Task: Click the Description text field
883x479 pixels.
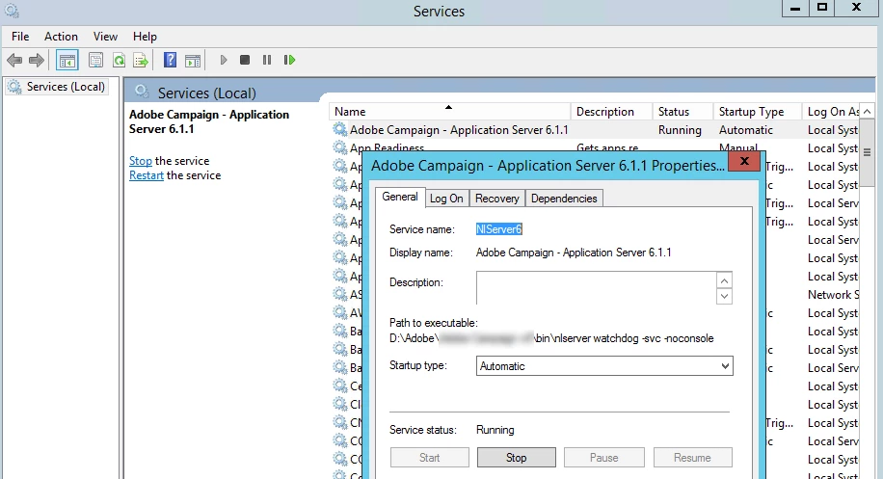Action: pos(597,288)
